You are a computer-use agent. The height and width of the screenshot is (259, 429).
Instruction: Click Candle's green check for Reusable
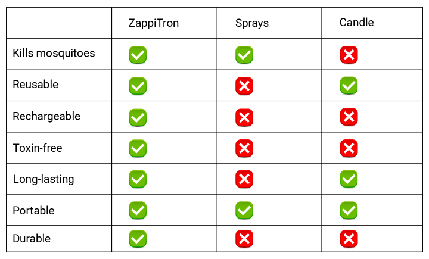click(x=349, y=86)
